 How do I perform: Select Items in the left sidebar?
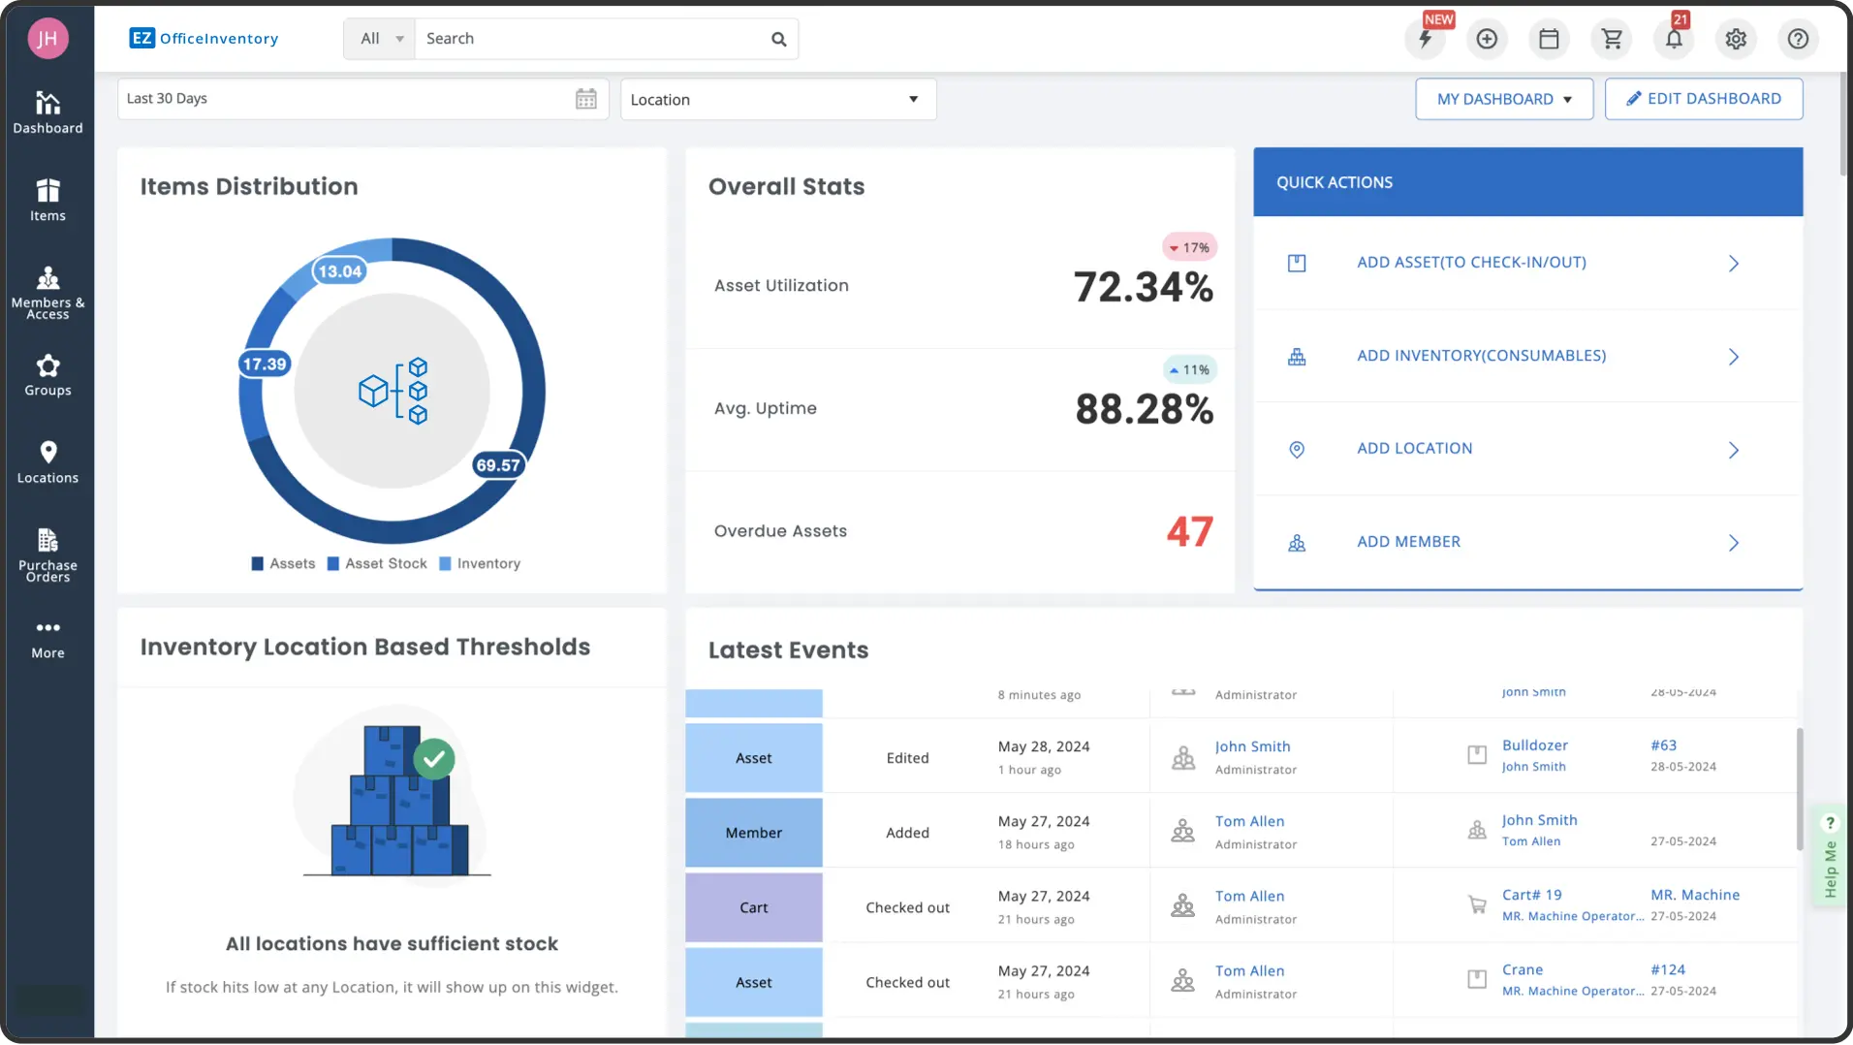[x=47, y=200]
